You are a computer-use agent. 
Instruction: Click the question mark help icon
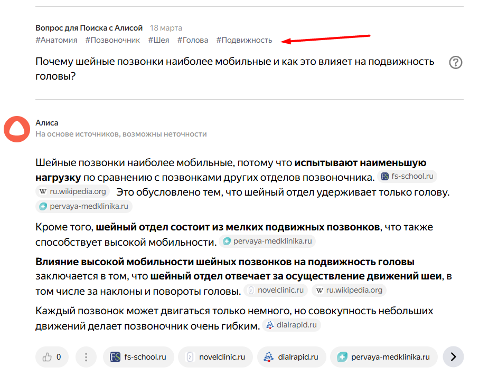455,63
